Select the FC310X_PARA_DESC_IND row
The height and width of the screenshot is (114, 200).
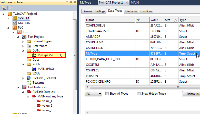143,59
